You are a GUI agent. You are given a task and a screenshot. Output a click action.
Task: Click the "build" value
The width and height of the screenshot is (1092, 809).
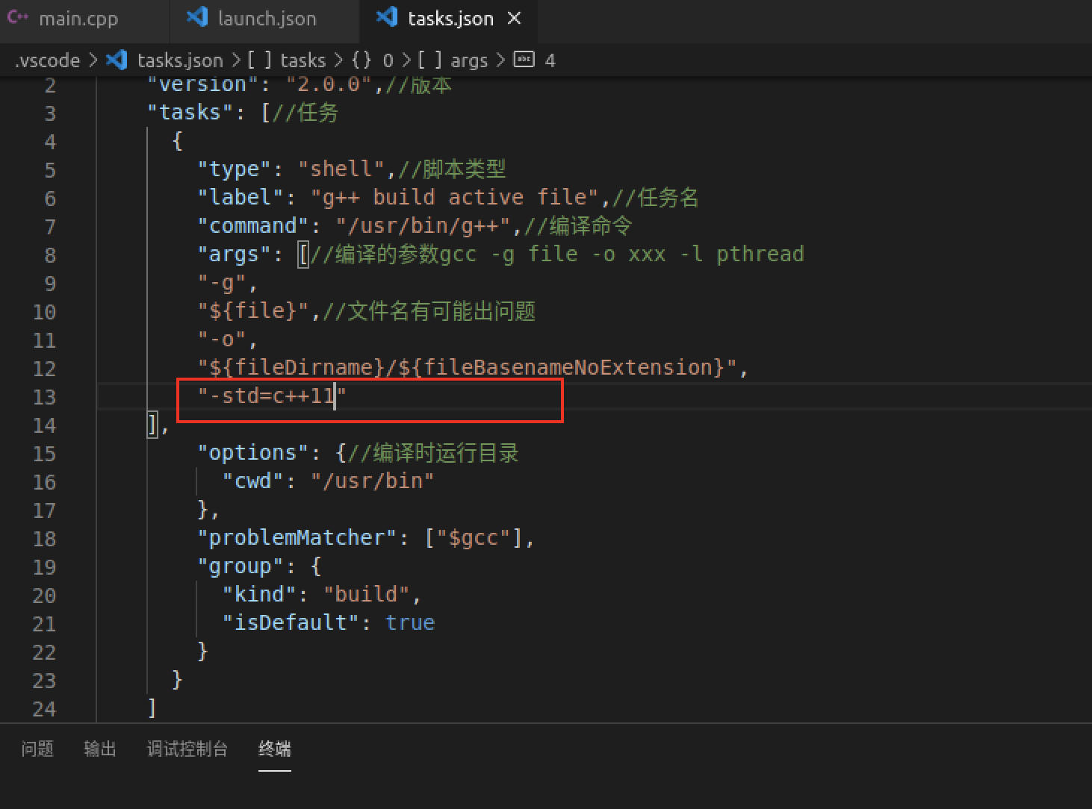366,594
